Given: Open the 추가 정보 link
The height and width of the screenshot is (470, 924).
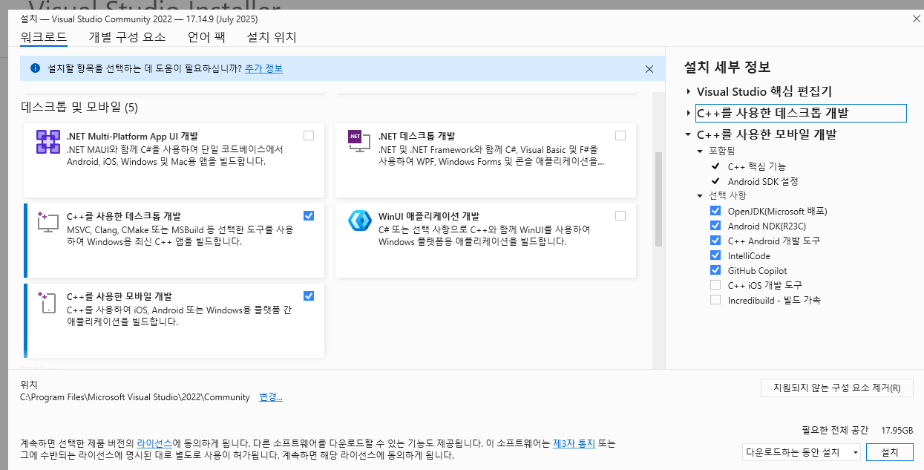Looking at the screenshot, I should [263, 68].
